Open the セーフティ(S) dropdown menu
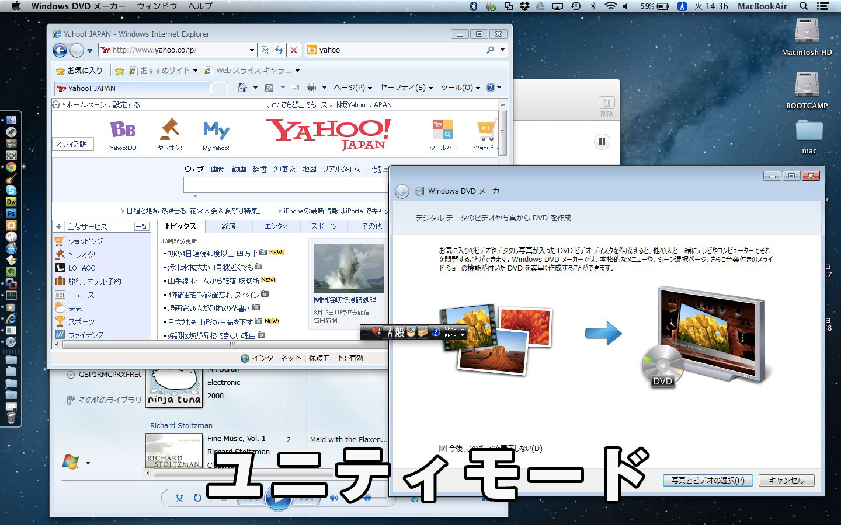 406,87
